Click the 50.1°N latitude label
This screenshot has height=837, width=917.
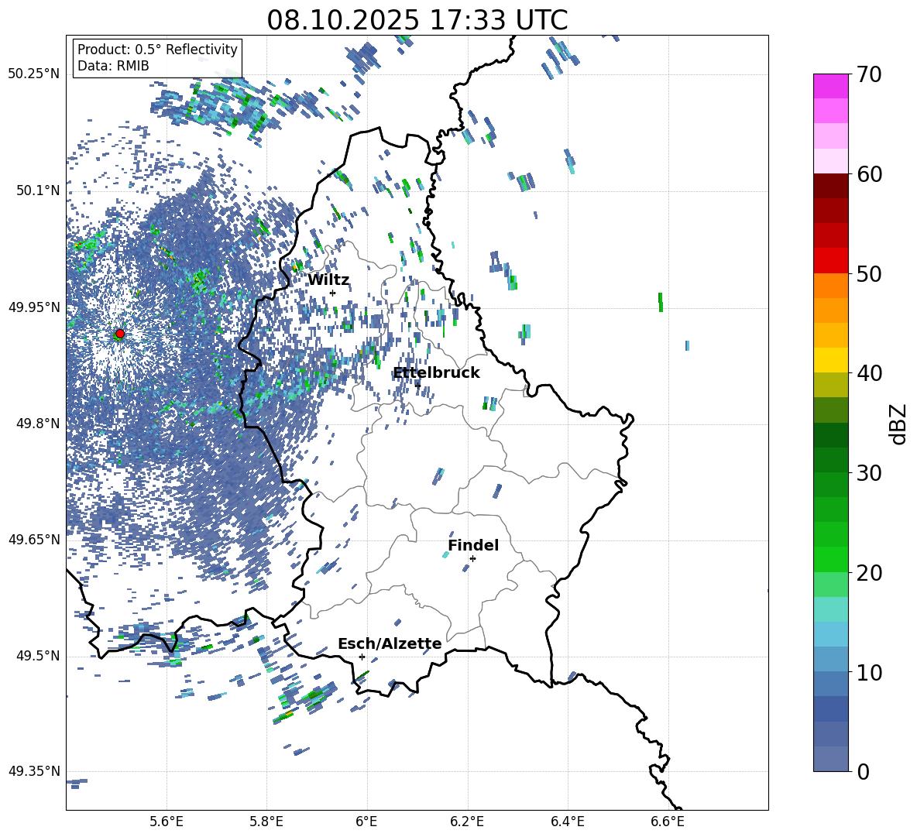click(38, 190)
